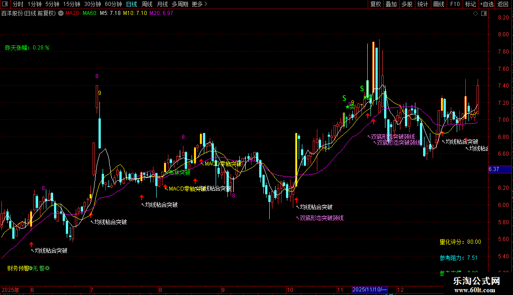Click month 10 on the time axis

(x=290, y=290)
